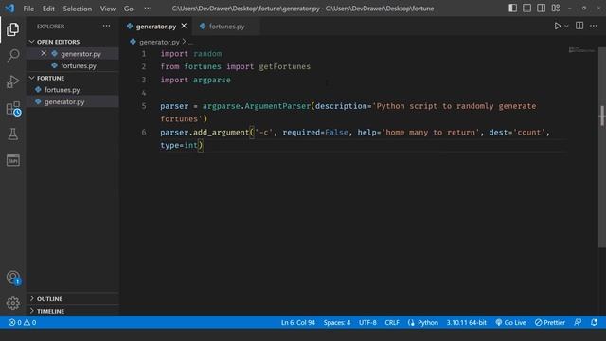The height and width of the screenshot is (341, 606).
Task: Expand the Outline section
Action: pyautogui.click(x=72, y=299)
